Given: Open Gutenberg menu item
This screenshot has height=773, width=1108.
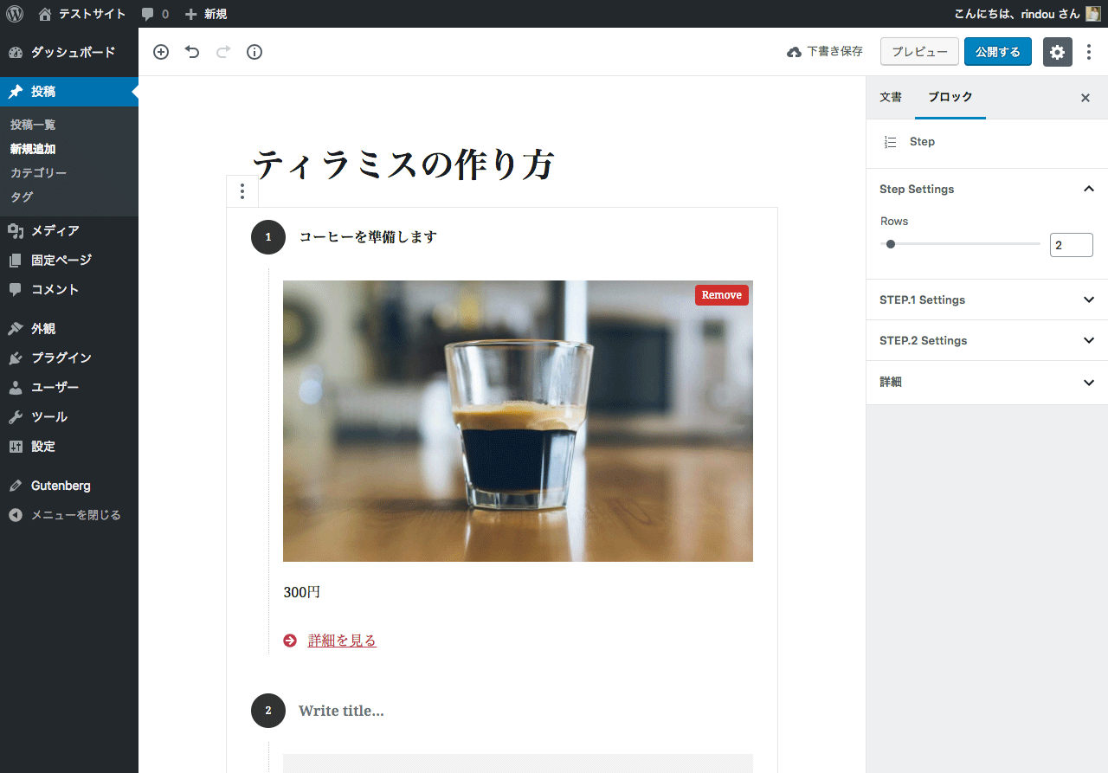Looking at the screenshot, I should [69, 486].
